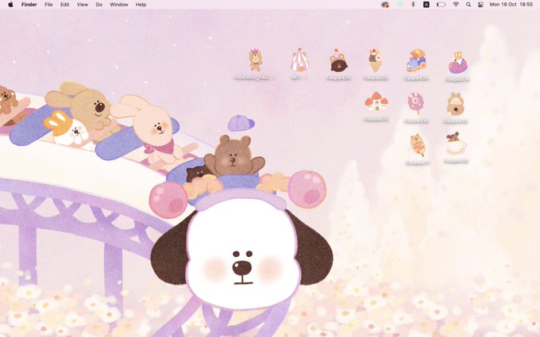The height and width of the screenshot is (337, 540).
Task: Open the Wi-Fi status menu
Action: coord(456,5)
